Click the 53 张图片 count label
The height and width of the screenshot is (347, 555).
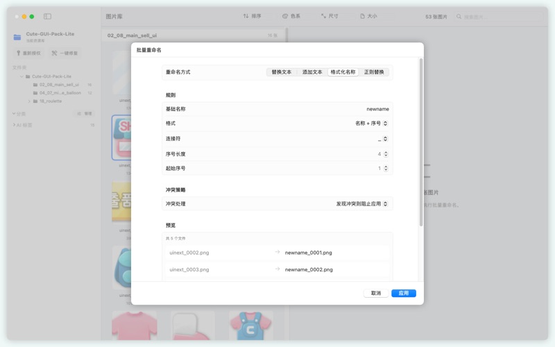tap(436, 17)
